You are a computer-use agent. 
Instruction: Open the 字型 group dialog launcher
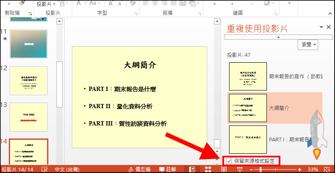pos(136,14)
